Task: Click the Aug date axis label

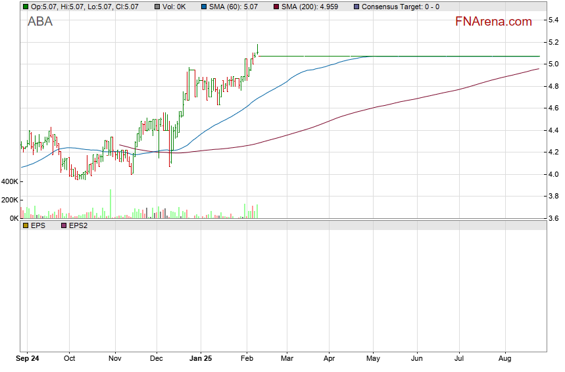Action: (504, 360)
